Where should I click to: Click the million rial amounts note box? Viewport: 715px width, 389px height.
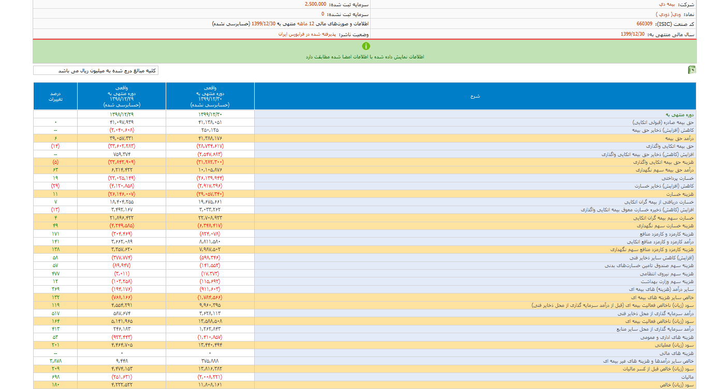(96, 70)
